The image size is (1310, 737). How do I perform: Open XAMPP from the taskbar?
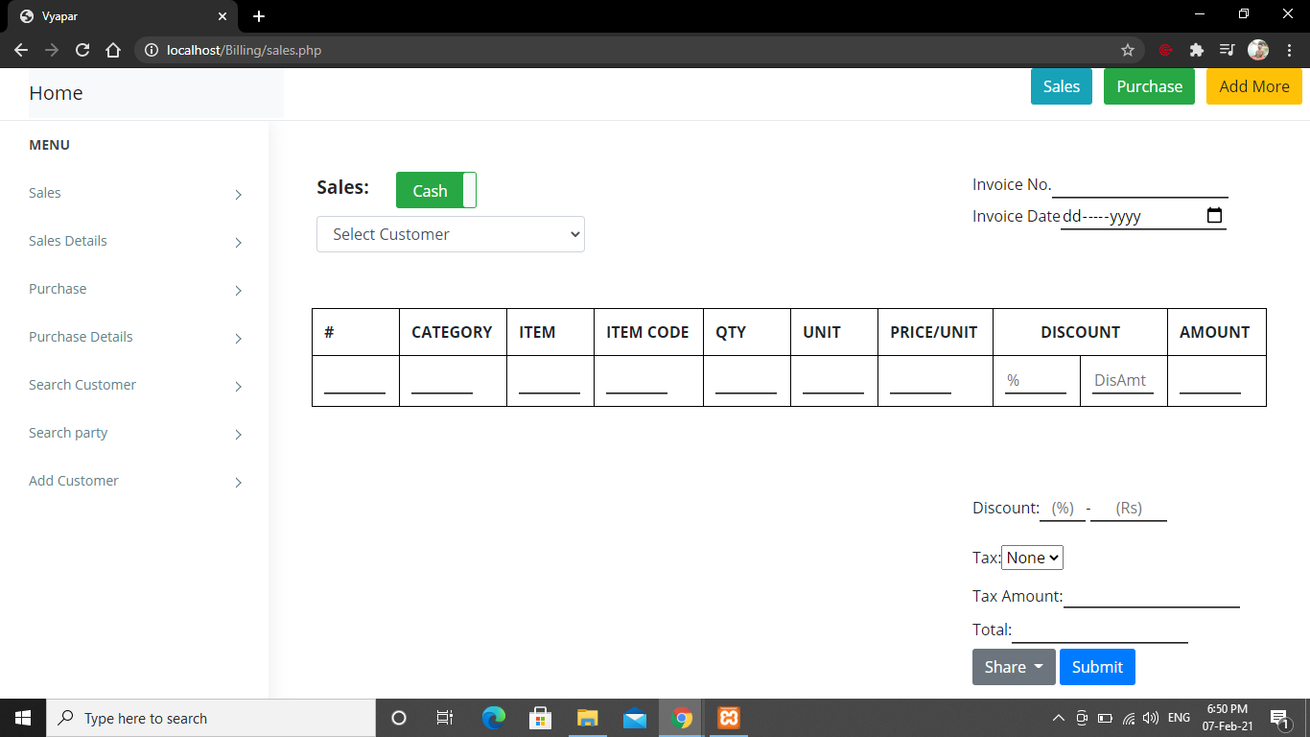tap(729, 718)
